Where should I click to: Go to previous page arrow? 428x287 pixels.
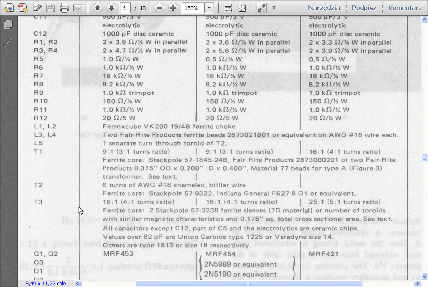click(97, 8)
